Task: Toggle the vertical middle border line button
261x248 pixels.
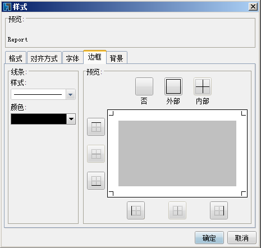Action: click(177, 210)
